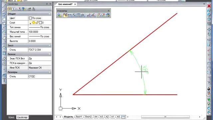213x120 pixels.
Task: Open the Тип линии dropdown value
Action: click(40, 27)
